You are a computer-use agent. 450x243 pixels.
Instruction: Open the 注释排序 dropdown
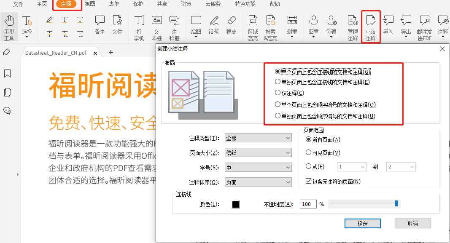coord(258,182)
